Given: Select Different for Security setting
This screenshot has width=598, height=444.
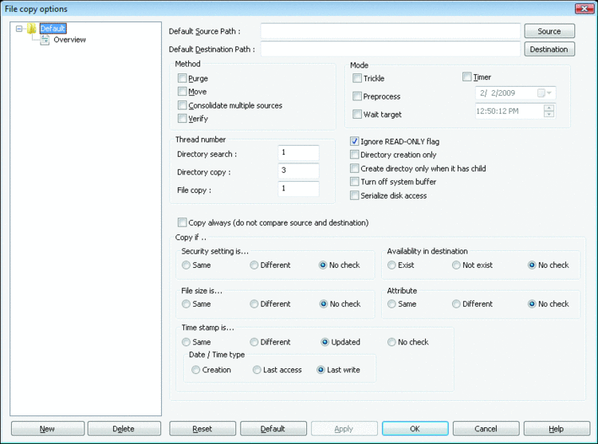Looking at the screenshot, I should 254,265.
